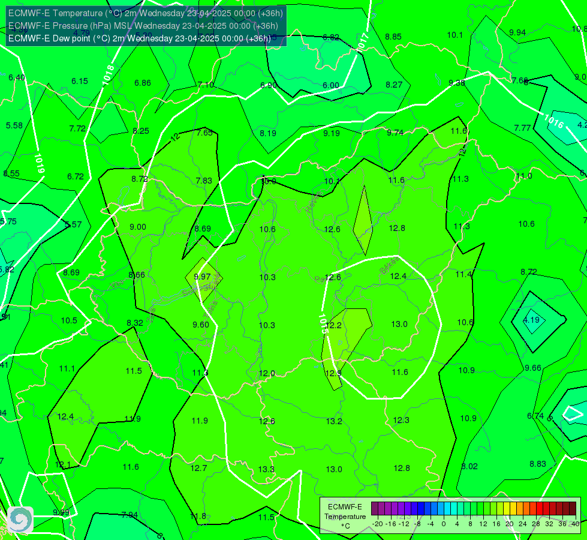The height and width of the screenshot is (540, 587).
Task: Click the 6.74 temperature value
Action: pos(535,416)
